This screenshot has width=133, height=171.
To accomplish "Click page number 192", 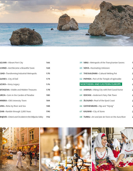I will click(48, 117).
